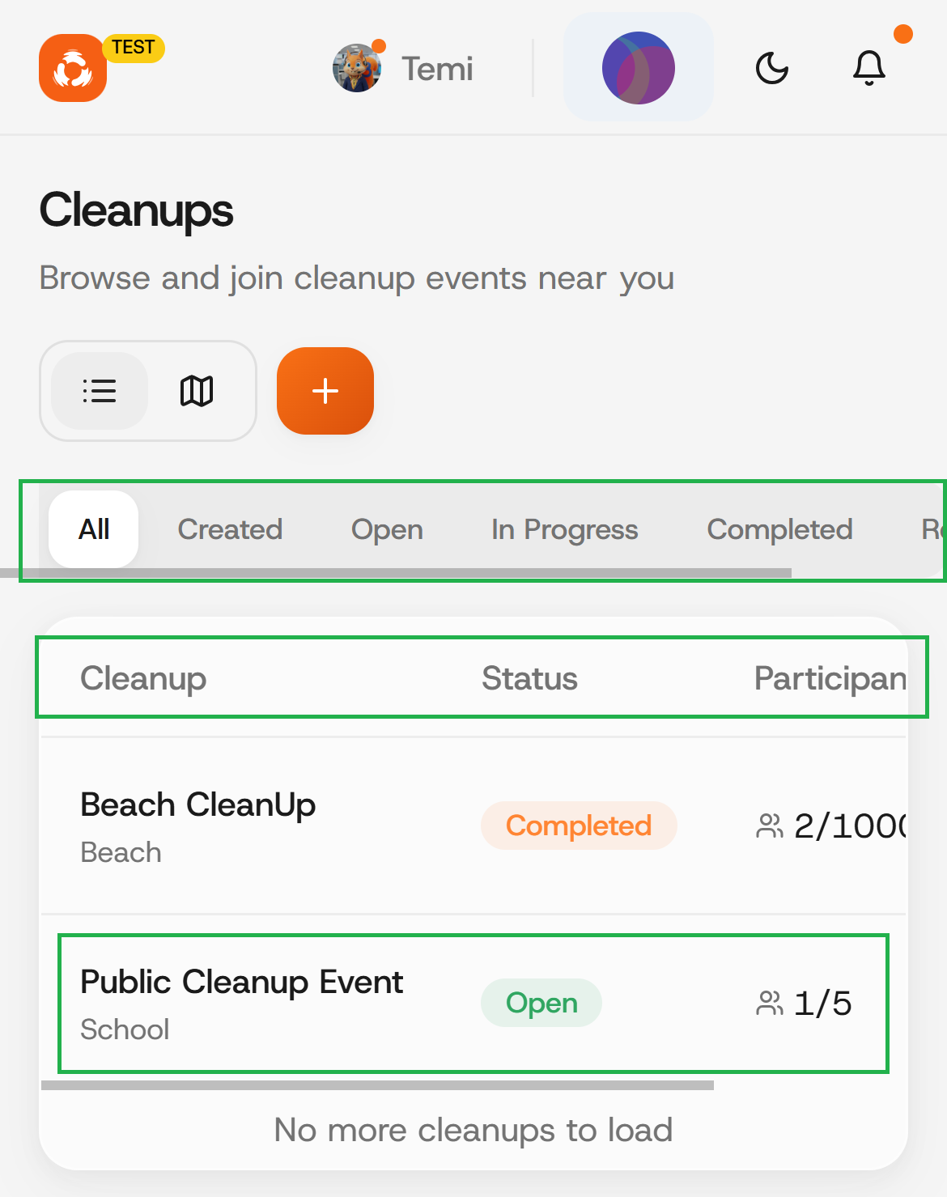The width and height of the screenshot is (947, 1197).
Task: Select the In Progress tab
Action: [564, 529]
